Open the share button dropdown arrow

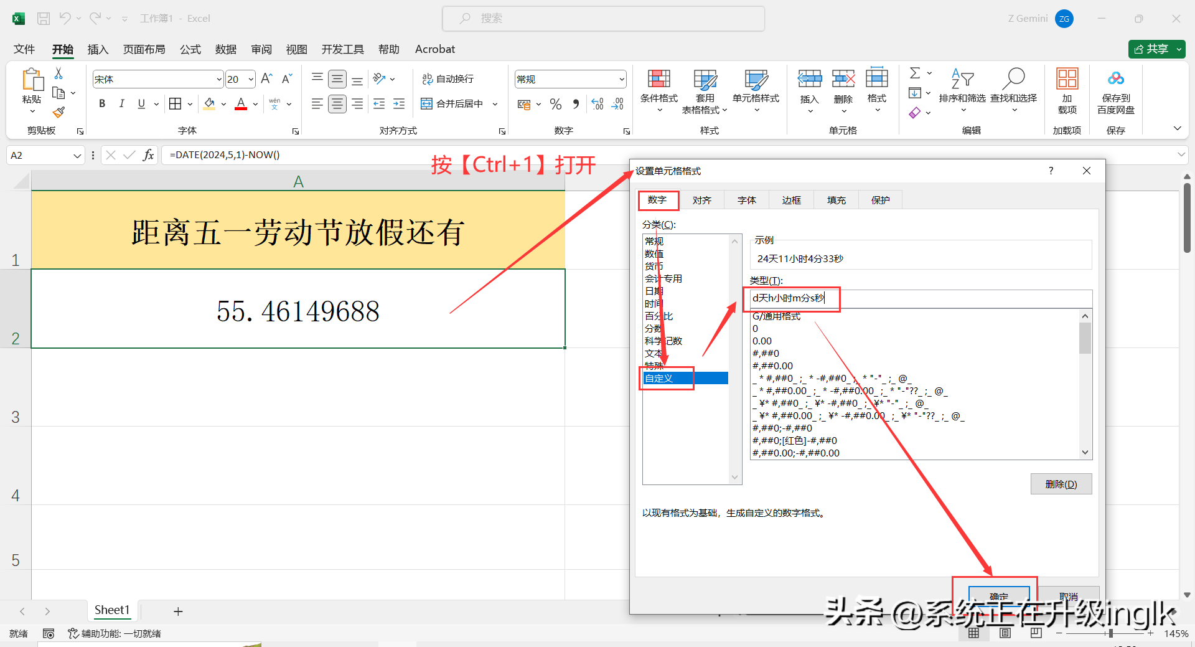pos(1179,49)
